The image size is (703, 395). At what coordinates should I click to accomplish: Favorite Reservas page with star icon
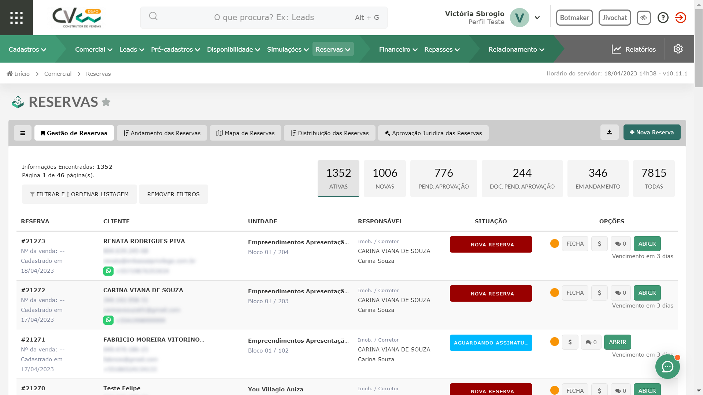[x=106, y=102]
